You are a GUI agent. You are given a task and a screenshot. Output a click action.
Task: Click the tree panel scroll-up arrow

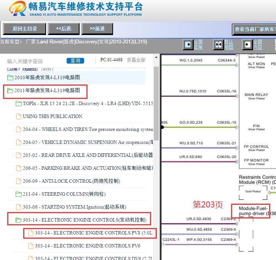pos(156,57)
